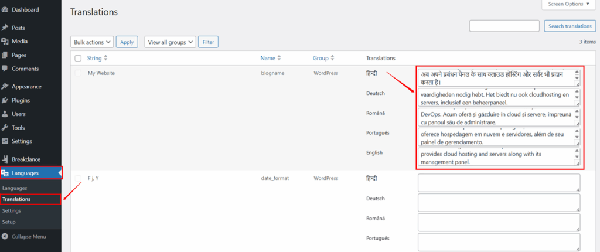
Task: Click the Plugins plug icon
Action: [5, 100]
